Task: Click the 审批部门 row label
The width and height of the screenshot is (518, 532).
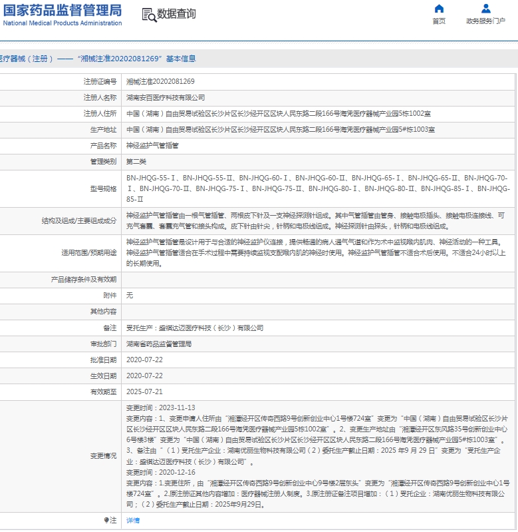Action: [103, 344]
